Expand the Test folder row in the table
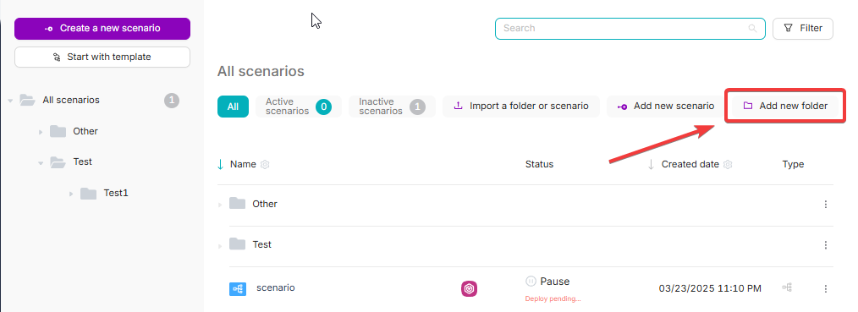 (x=220, y=246)
